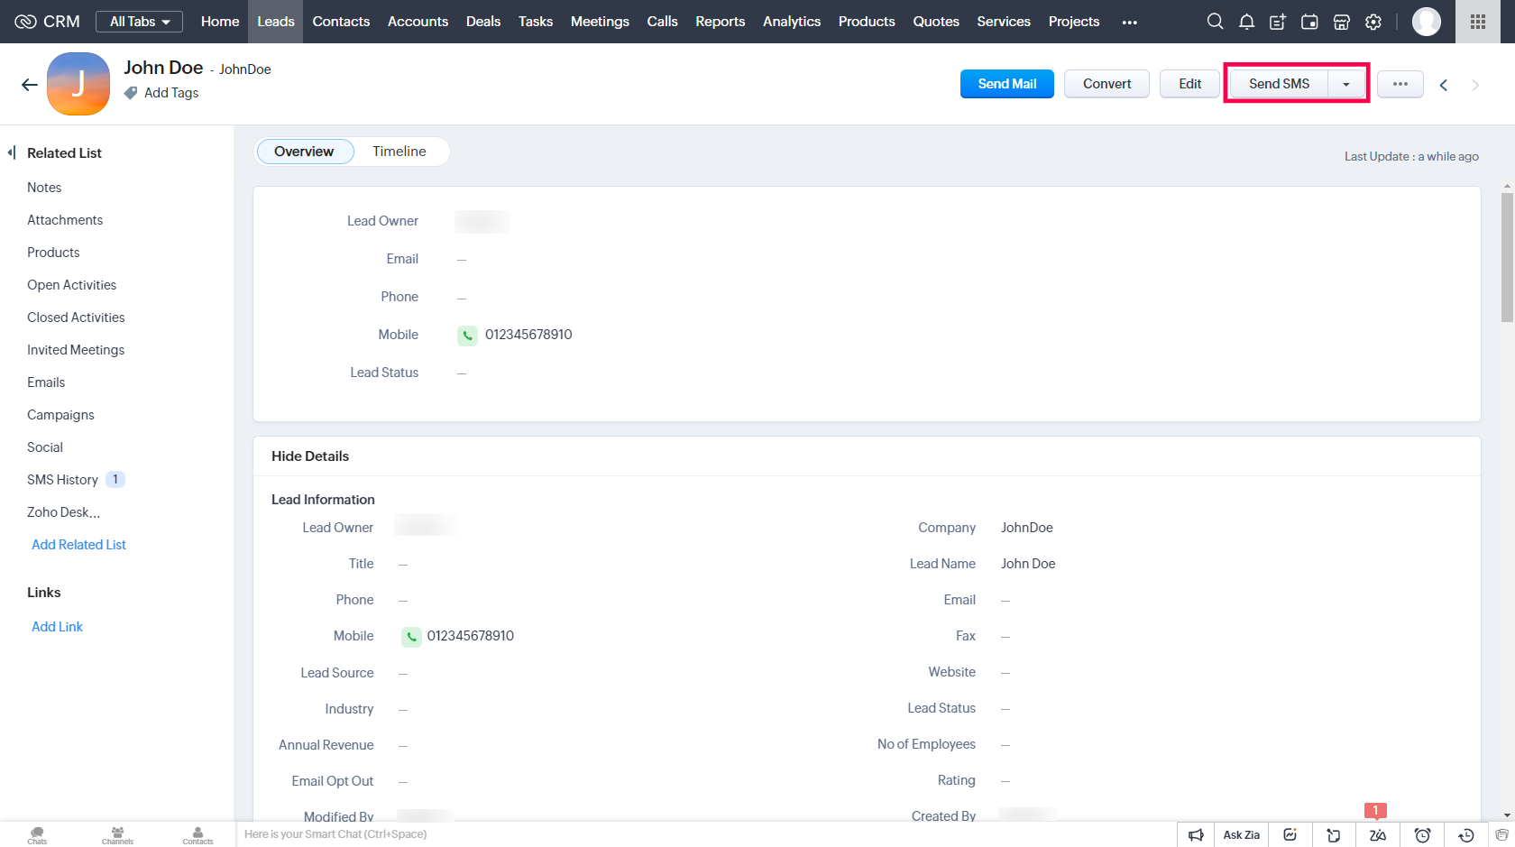This screenshot has height=847, width=1515.
Task: Open notifications bell icon
Action: pos(1246,22)
